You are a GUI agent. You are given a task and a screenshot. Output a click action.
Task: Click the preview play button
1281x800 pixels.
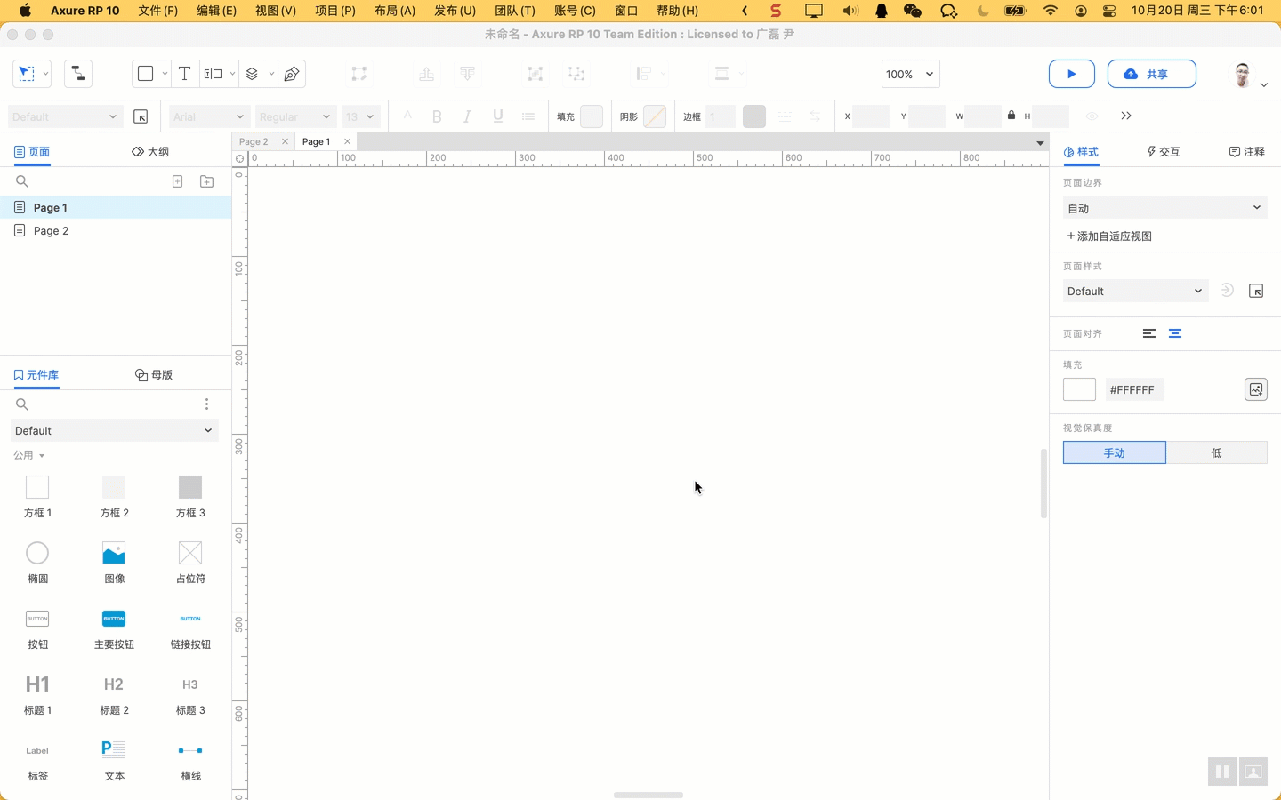(1071, 74)
